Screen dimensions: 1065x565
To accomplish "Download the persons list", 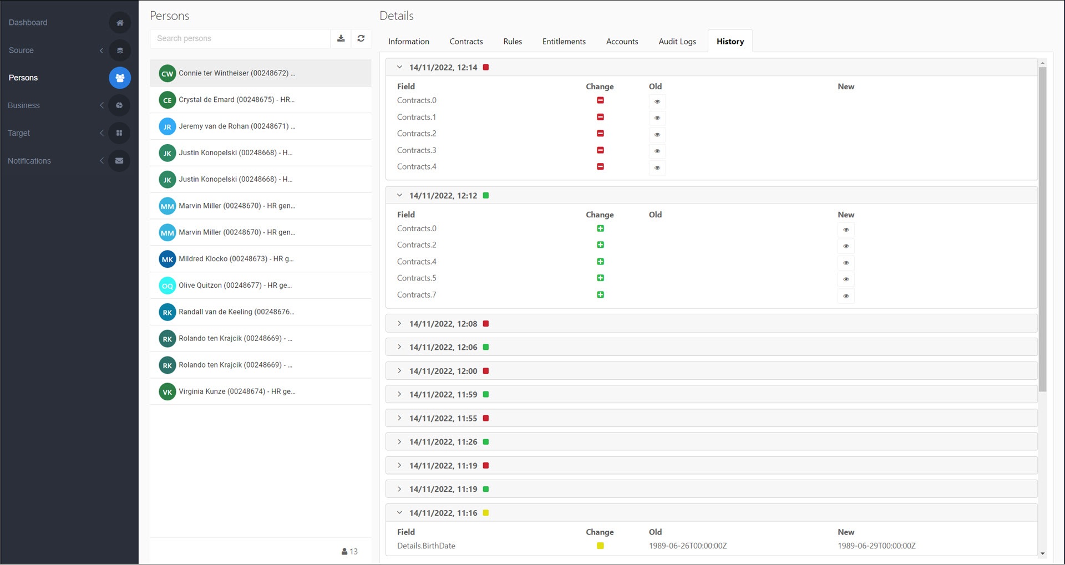I will click(x=341, y=38).
